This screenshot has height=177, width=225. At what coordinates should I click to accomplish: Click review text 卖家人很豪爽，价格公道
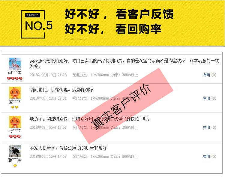click(53, 148)
